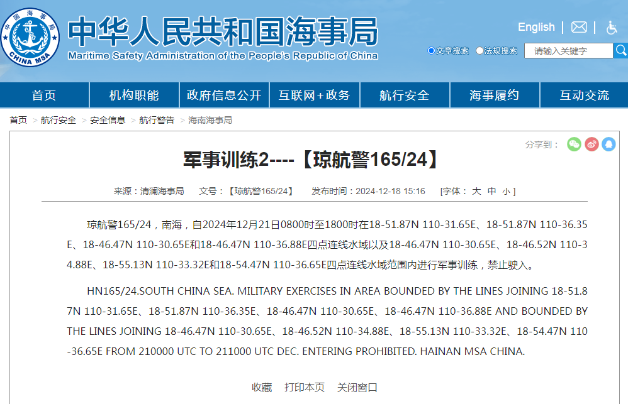
Task: Share the notice to Weibo
Action: 592,145
